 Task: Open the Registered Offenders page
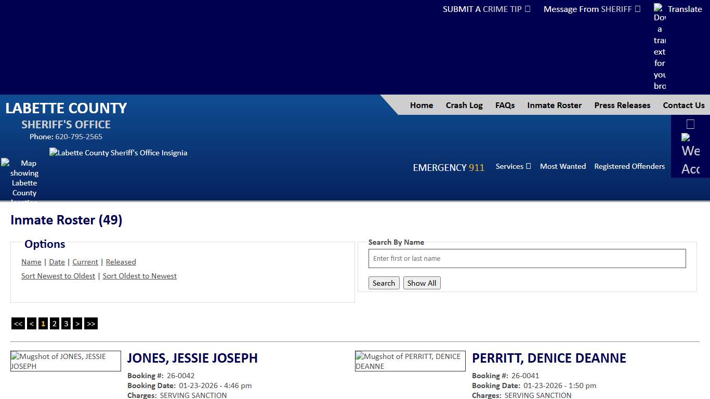(x=629, y=166)
